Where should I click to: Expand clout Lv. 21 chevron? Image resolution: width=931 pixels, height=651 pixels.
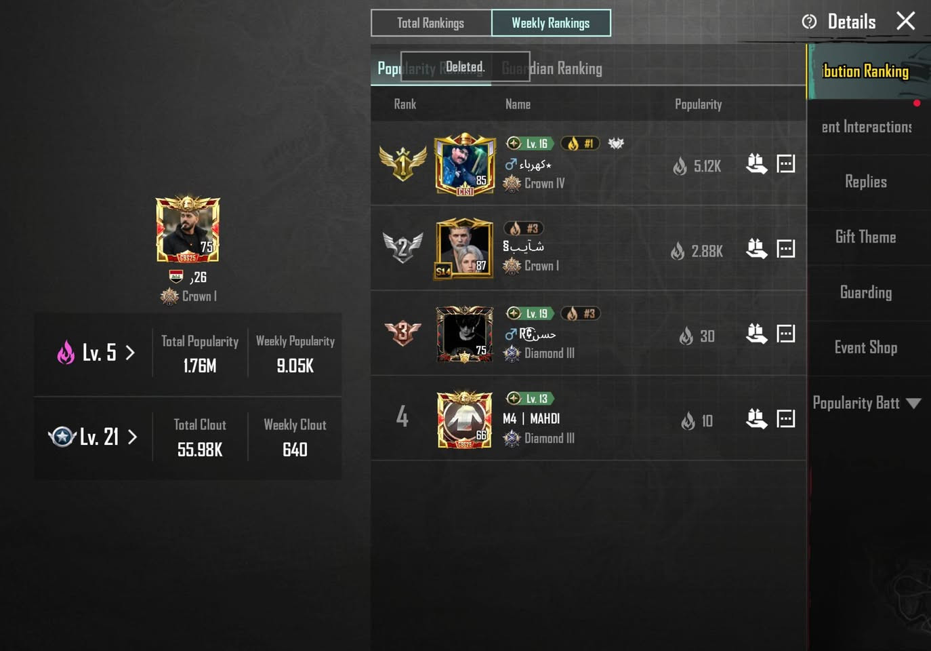133,437
